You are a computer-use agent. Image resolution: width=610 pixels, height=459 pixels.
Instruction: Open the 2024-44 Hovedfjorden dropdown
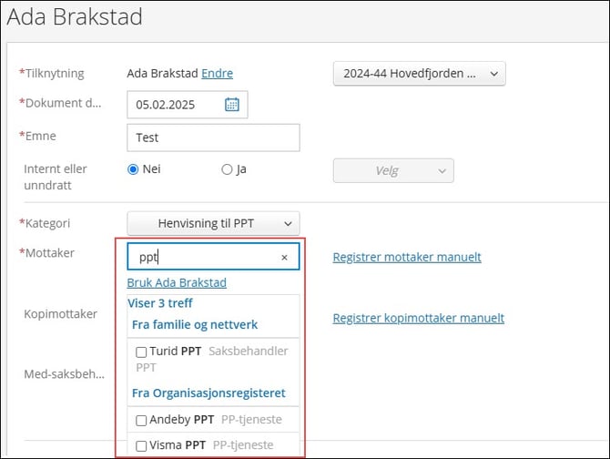point(419,74)
